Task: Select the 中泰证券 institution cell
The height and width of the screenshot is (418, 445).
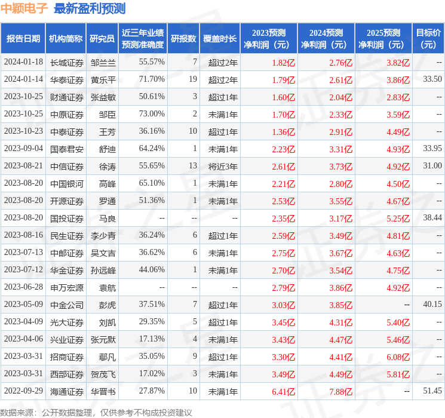Action: pos(67,132)
